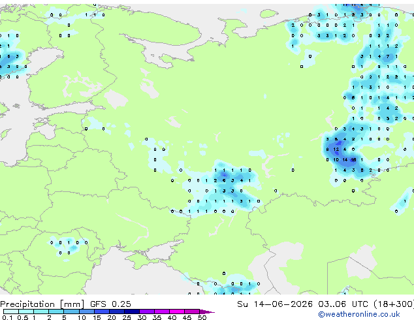Pick the 25–30 mm navy legend swatch

131,312
